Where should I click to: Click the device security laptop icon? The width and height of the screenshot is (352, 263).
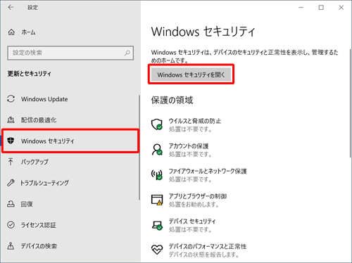point(157,225)
